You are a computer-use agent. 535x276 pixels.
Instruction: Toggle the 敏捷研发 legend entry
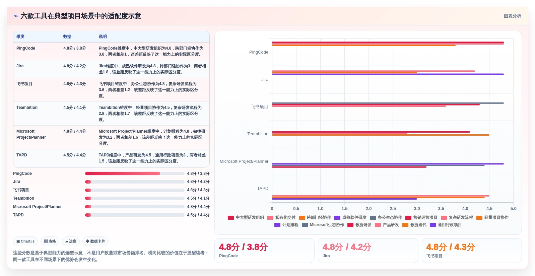[x=359, y=225]
